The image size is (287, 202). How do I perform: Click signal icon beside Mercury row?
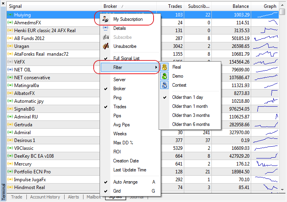tap(10, 164)
